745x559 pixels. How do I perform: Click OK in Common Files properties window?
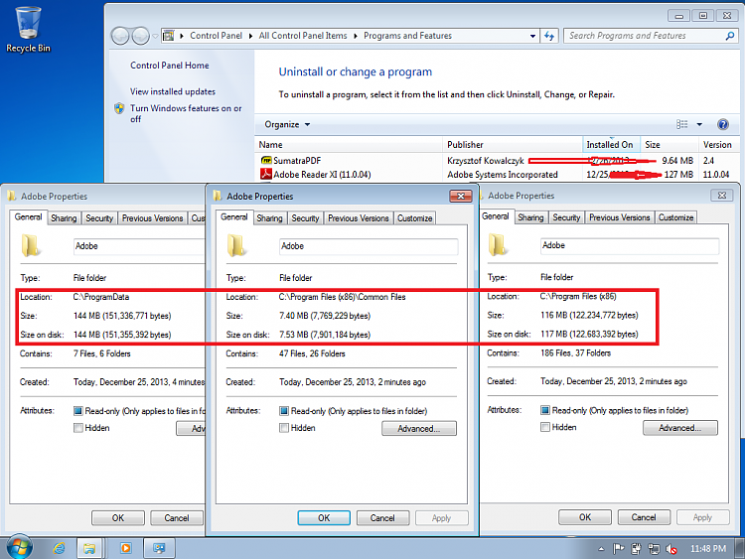(x=324, y=517)
